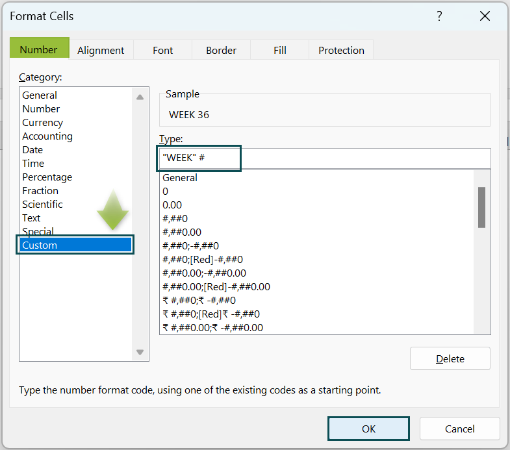
Task: Select the #,##0.00;-#,##0.00 format code
Action: point(317,273)
